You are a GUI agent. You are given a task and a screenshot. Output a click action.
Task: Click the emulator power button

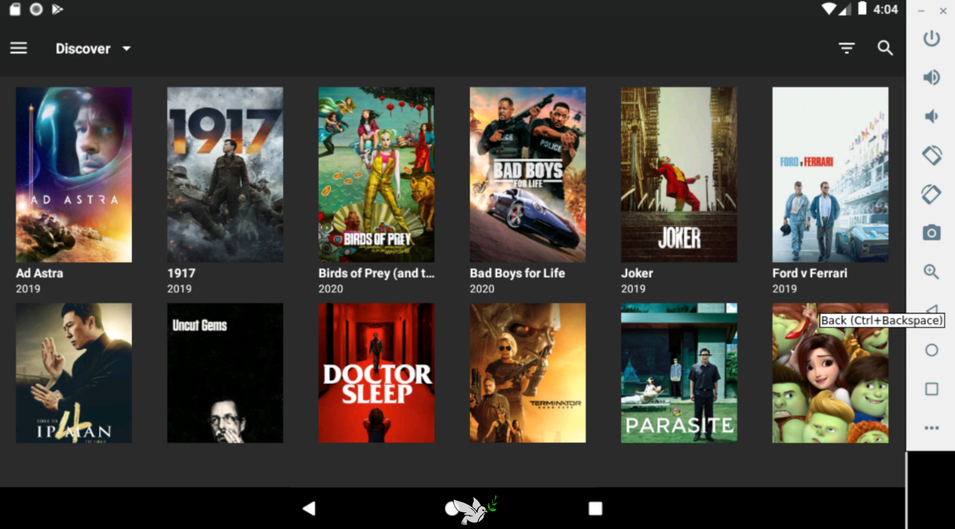click(x=931, y=38)
